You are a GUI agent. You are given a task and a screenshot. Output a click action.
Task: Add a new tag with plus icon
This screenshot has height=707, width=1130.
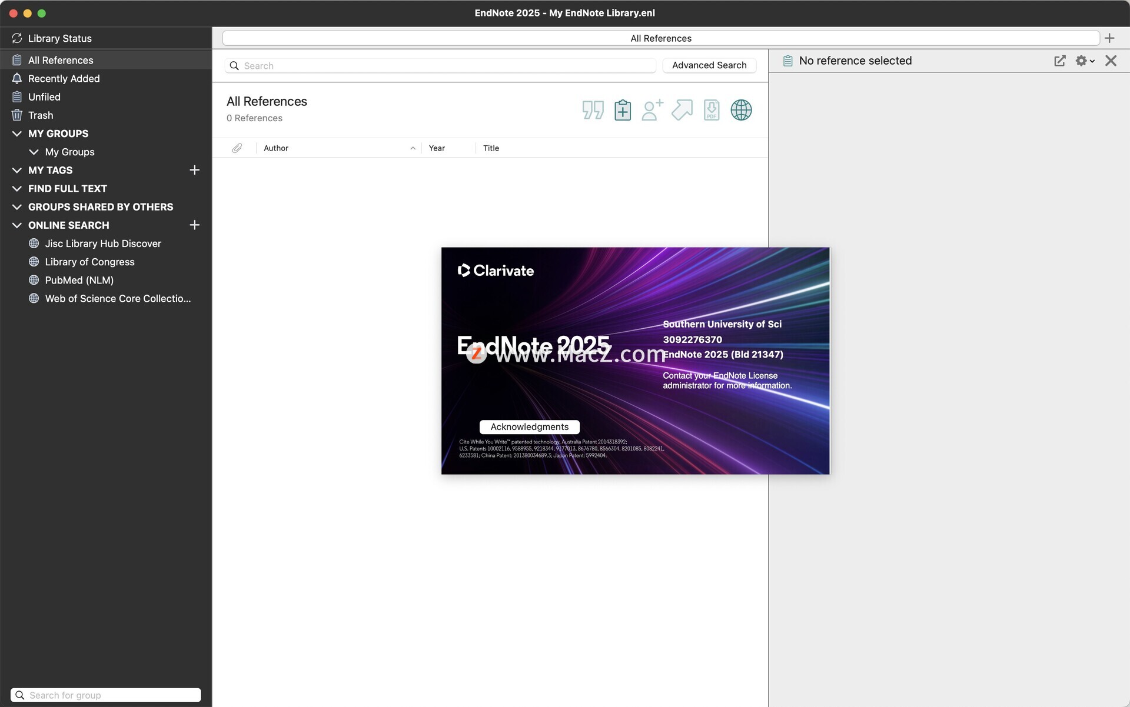pyautogui.click(x=195, y=170)
